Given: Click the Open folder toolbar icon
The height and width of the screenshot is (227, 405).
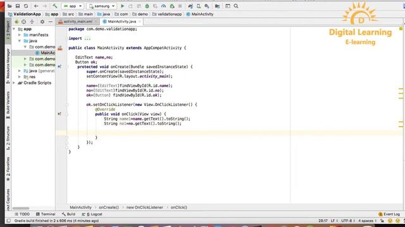Looking at the screenshot, I should coord(9,6).
